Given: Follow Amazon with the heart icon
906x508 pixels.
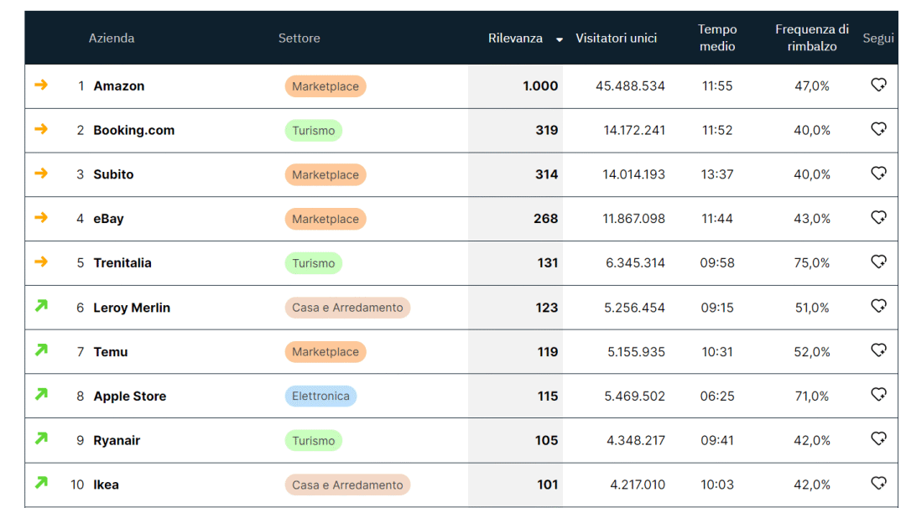Looking at the screenshot, I should click(x=878, y=85).
